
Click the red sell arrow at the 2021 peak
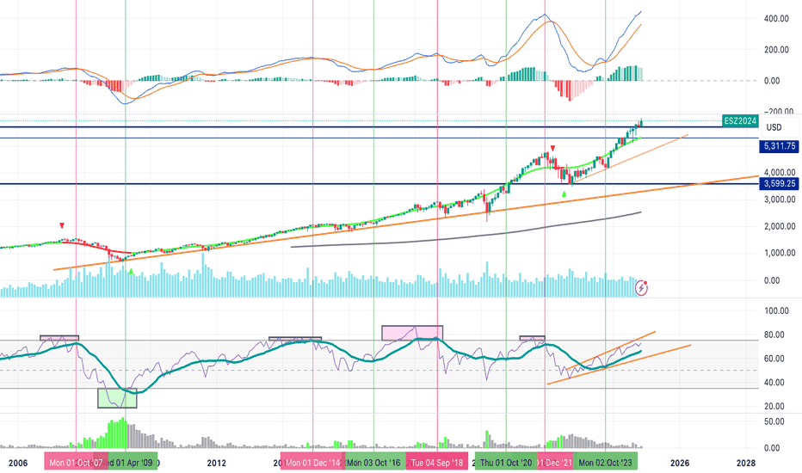[x=552, y=148]
